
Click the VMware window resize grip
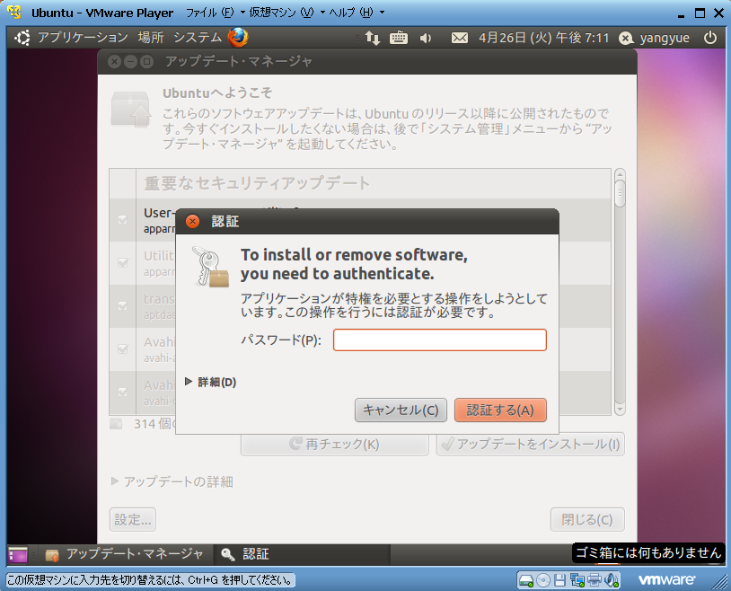[x=719, y=581]
